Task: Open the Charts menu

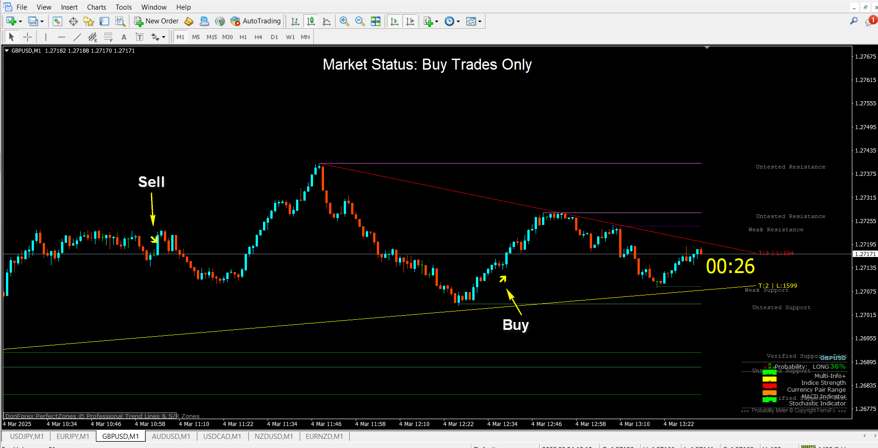Action: (96, 7)
